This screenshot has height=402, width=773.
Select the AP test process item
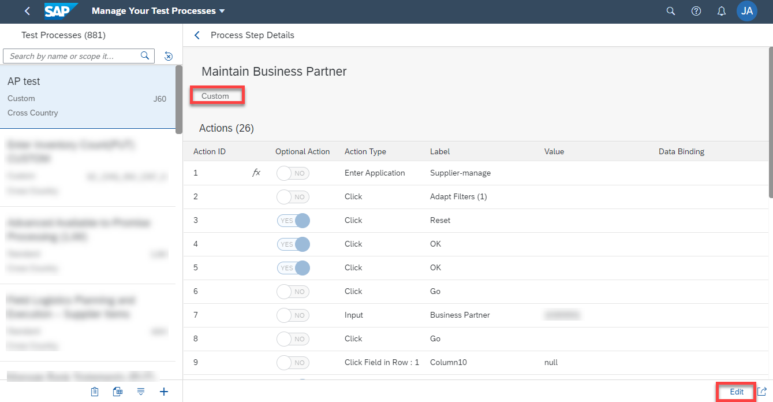coord(87,96)
